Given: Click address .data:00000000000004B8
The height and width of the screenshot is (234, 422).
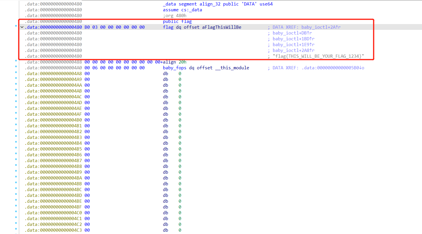Looking at the screenshot, I should [53, 166].
